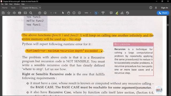Restore down the Acrobat Reader window
The image size is (171, 96).
(162, 1)
